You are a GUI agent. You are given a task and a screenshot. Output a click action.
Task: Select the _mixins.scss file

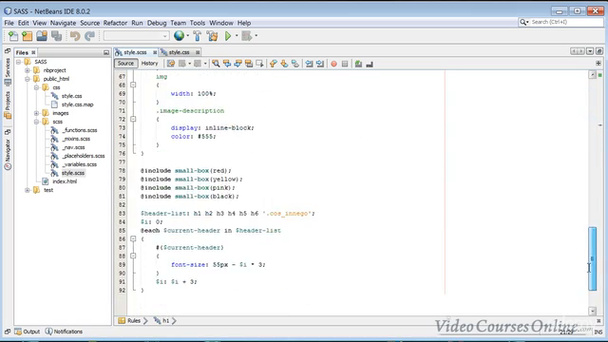coord(76,139)
